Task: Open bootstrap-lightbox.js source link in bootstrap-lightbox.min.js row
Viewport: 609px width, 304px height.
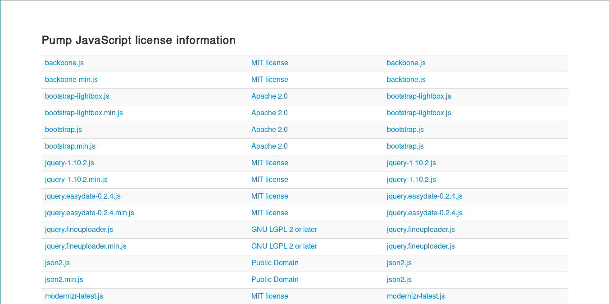Action: click(x=419, y=113)
